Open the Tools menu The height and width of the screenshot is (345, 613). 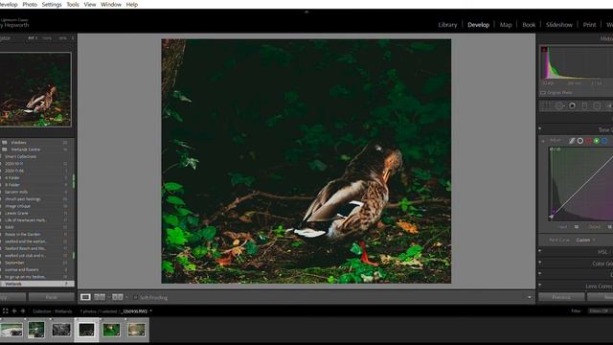click(73, 4)
